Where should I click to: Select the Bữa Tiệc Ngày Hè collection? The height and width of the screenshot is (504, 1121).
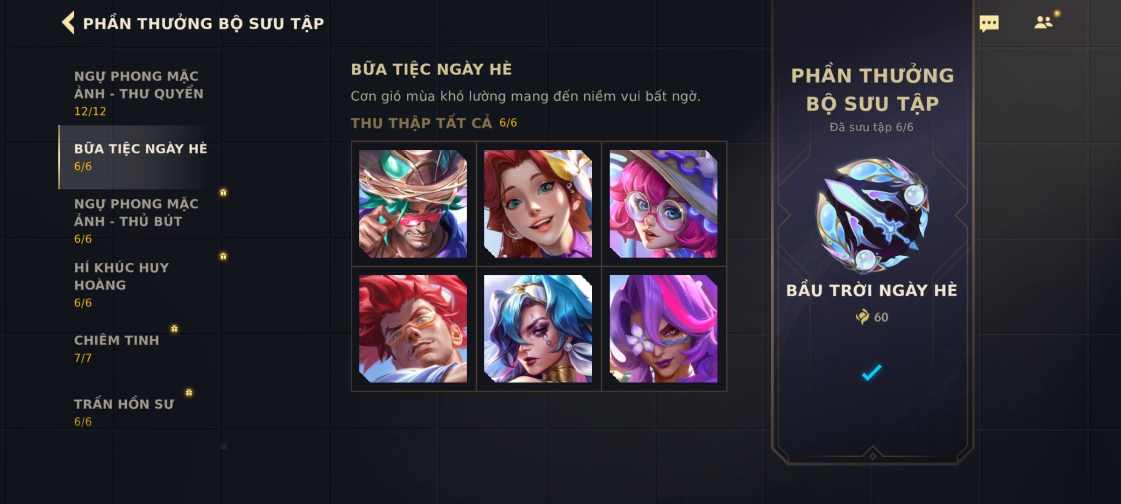coord(139,157)
